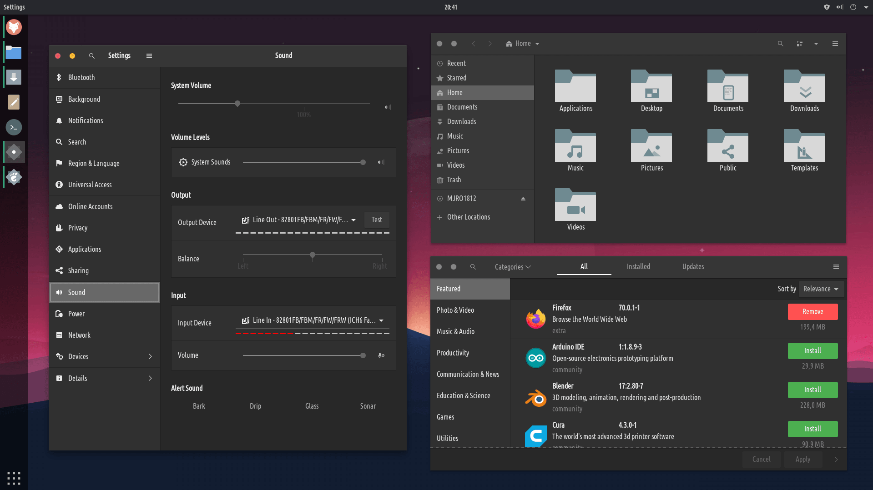The height and width of the screenshot is (490, 873).
Task: Mute the System Volume speaker icon
Action: click(388, 107)
